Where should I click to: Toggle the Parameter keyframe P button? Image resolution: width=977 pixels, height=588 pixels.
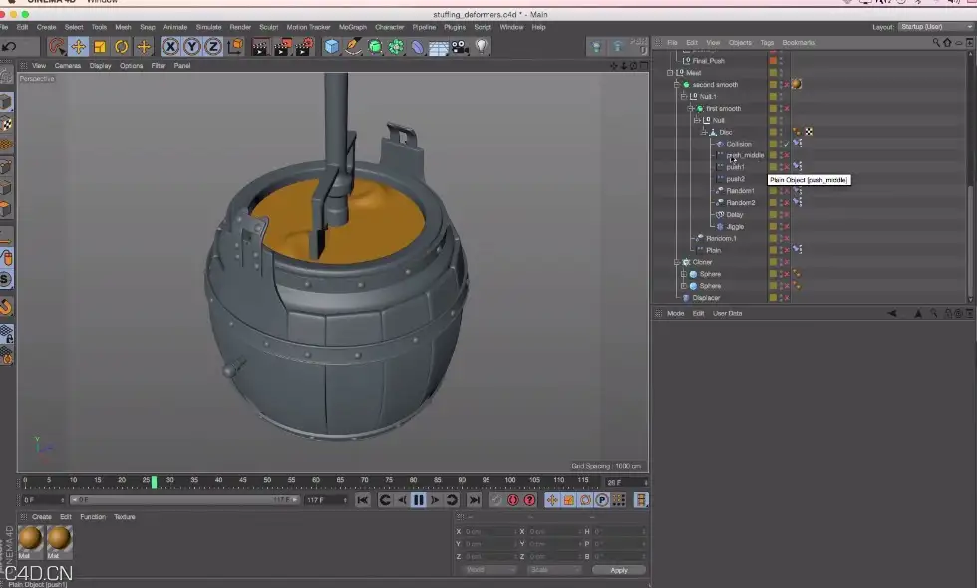pyautogui.click(x=602, y=500)
